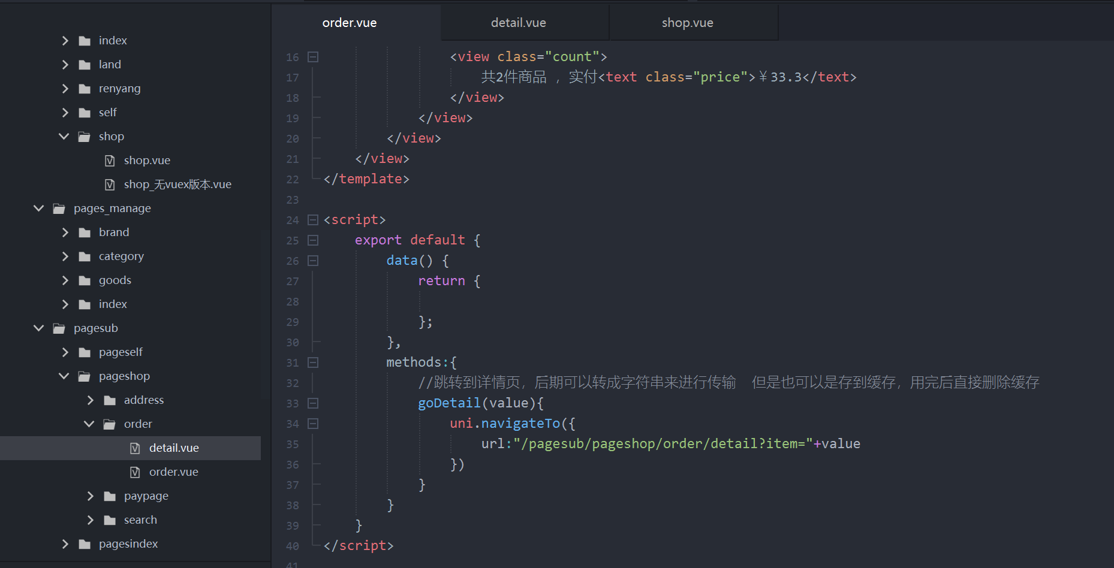This screenshot has width=1114, height=568.
Task: Click the closing </template> tag
Action: point(366,179)
